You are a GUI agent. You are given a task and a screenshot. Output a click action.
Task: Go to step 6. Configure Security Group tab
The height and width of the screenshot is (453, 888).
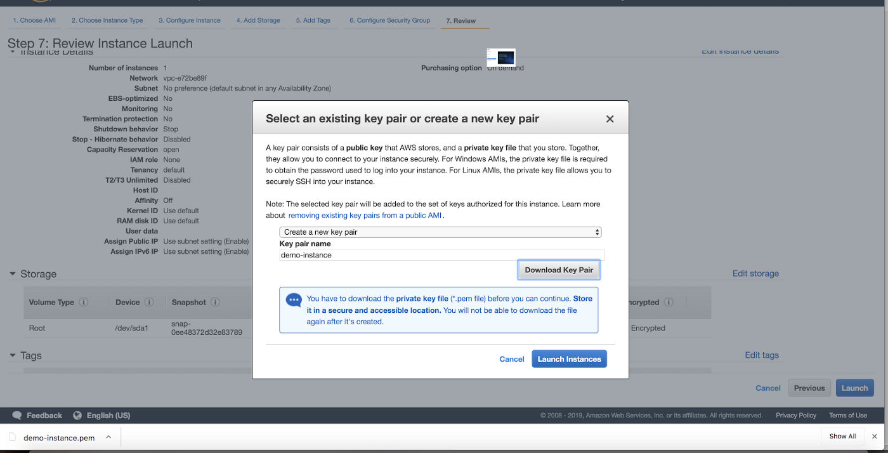pyautogui.click(x=389, y=20)
